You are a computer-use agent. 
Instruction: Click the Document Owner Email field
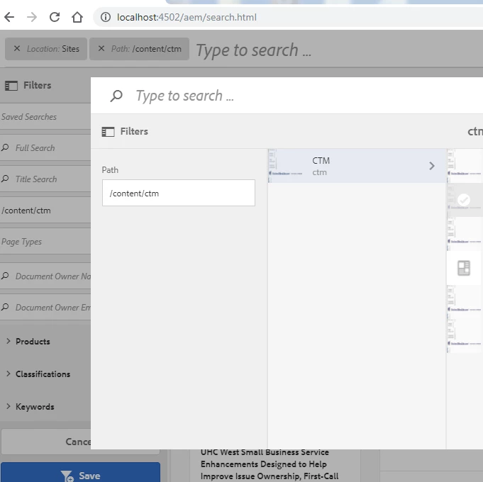coord(45,308)
